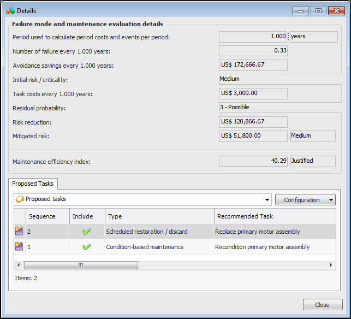
Task: Click the Maintenance efficiency index label
Action: pyautogui.click(x=52, y=162)
